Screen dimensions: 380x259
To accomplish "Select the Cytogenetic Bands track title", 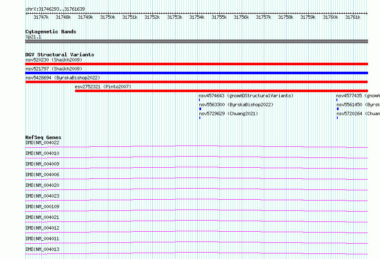I will point(51,32).
